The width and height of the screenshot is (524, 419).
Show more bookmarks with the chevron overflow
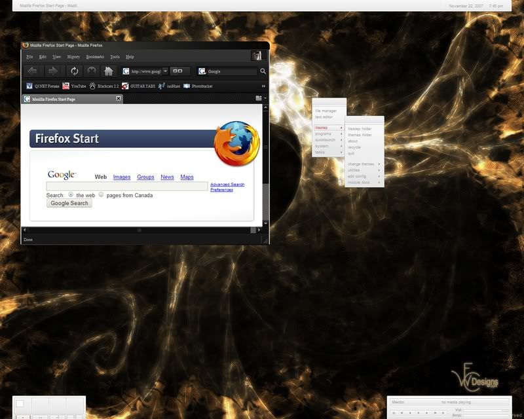point(263,86)
